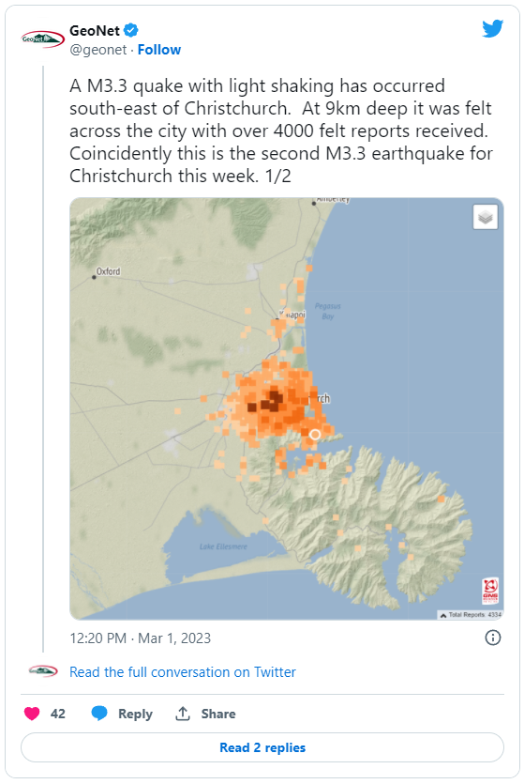Click the Read 2 replies button
Viewport: 524px width, 784px height.
point(262,747)
